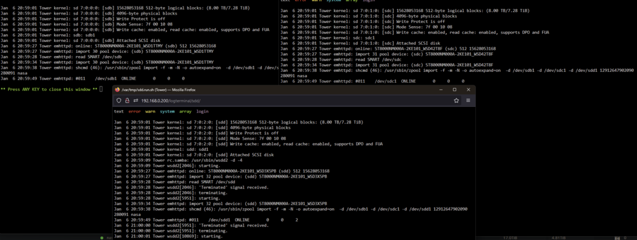Click the Firefox logo in the title bar

(117, 90)
